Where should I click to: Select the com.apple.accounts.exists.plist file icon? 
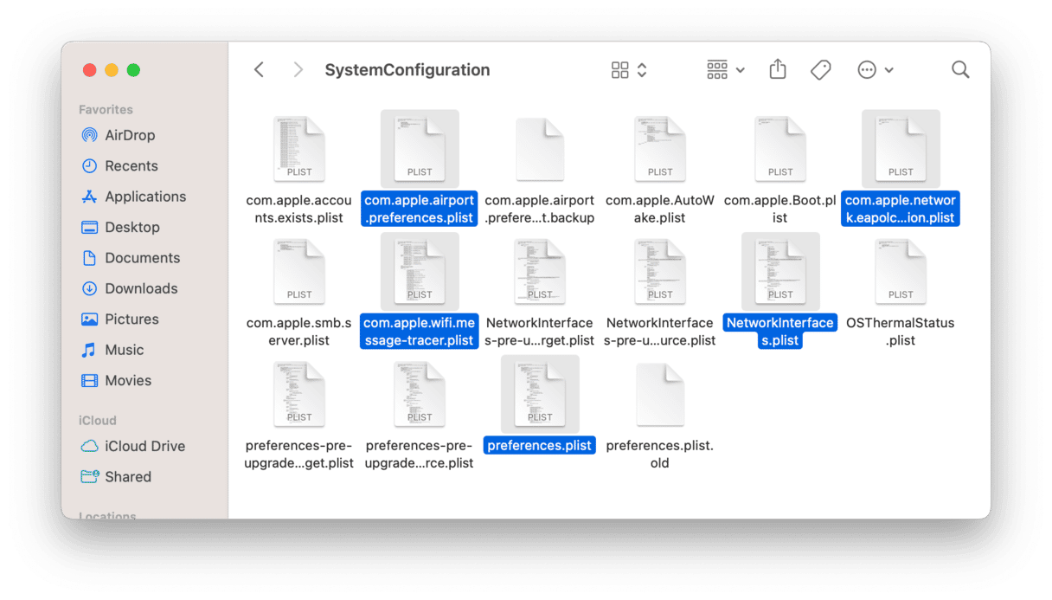click(299, 149)
